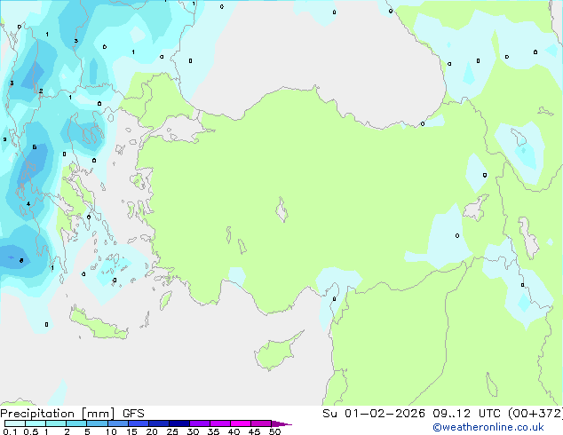Click the 0.5–1 mm legend swatch
Screen dimensions: 563x435
click(x=36, y=423)
